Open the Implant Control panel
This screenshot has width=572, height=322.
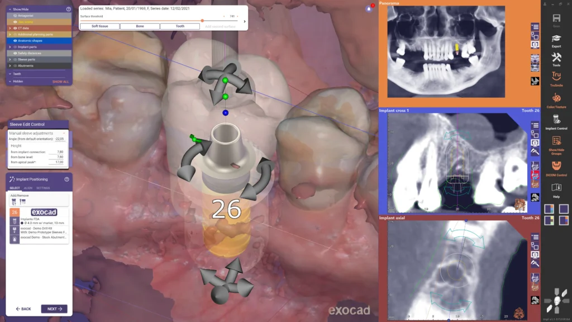pyautogui.click(x=556, y=121)
